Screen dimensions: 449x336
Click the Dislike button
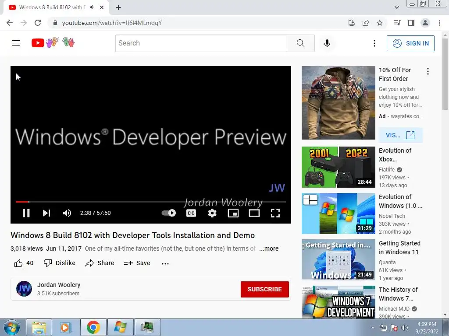point(60,263)
